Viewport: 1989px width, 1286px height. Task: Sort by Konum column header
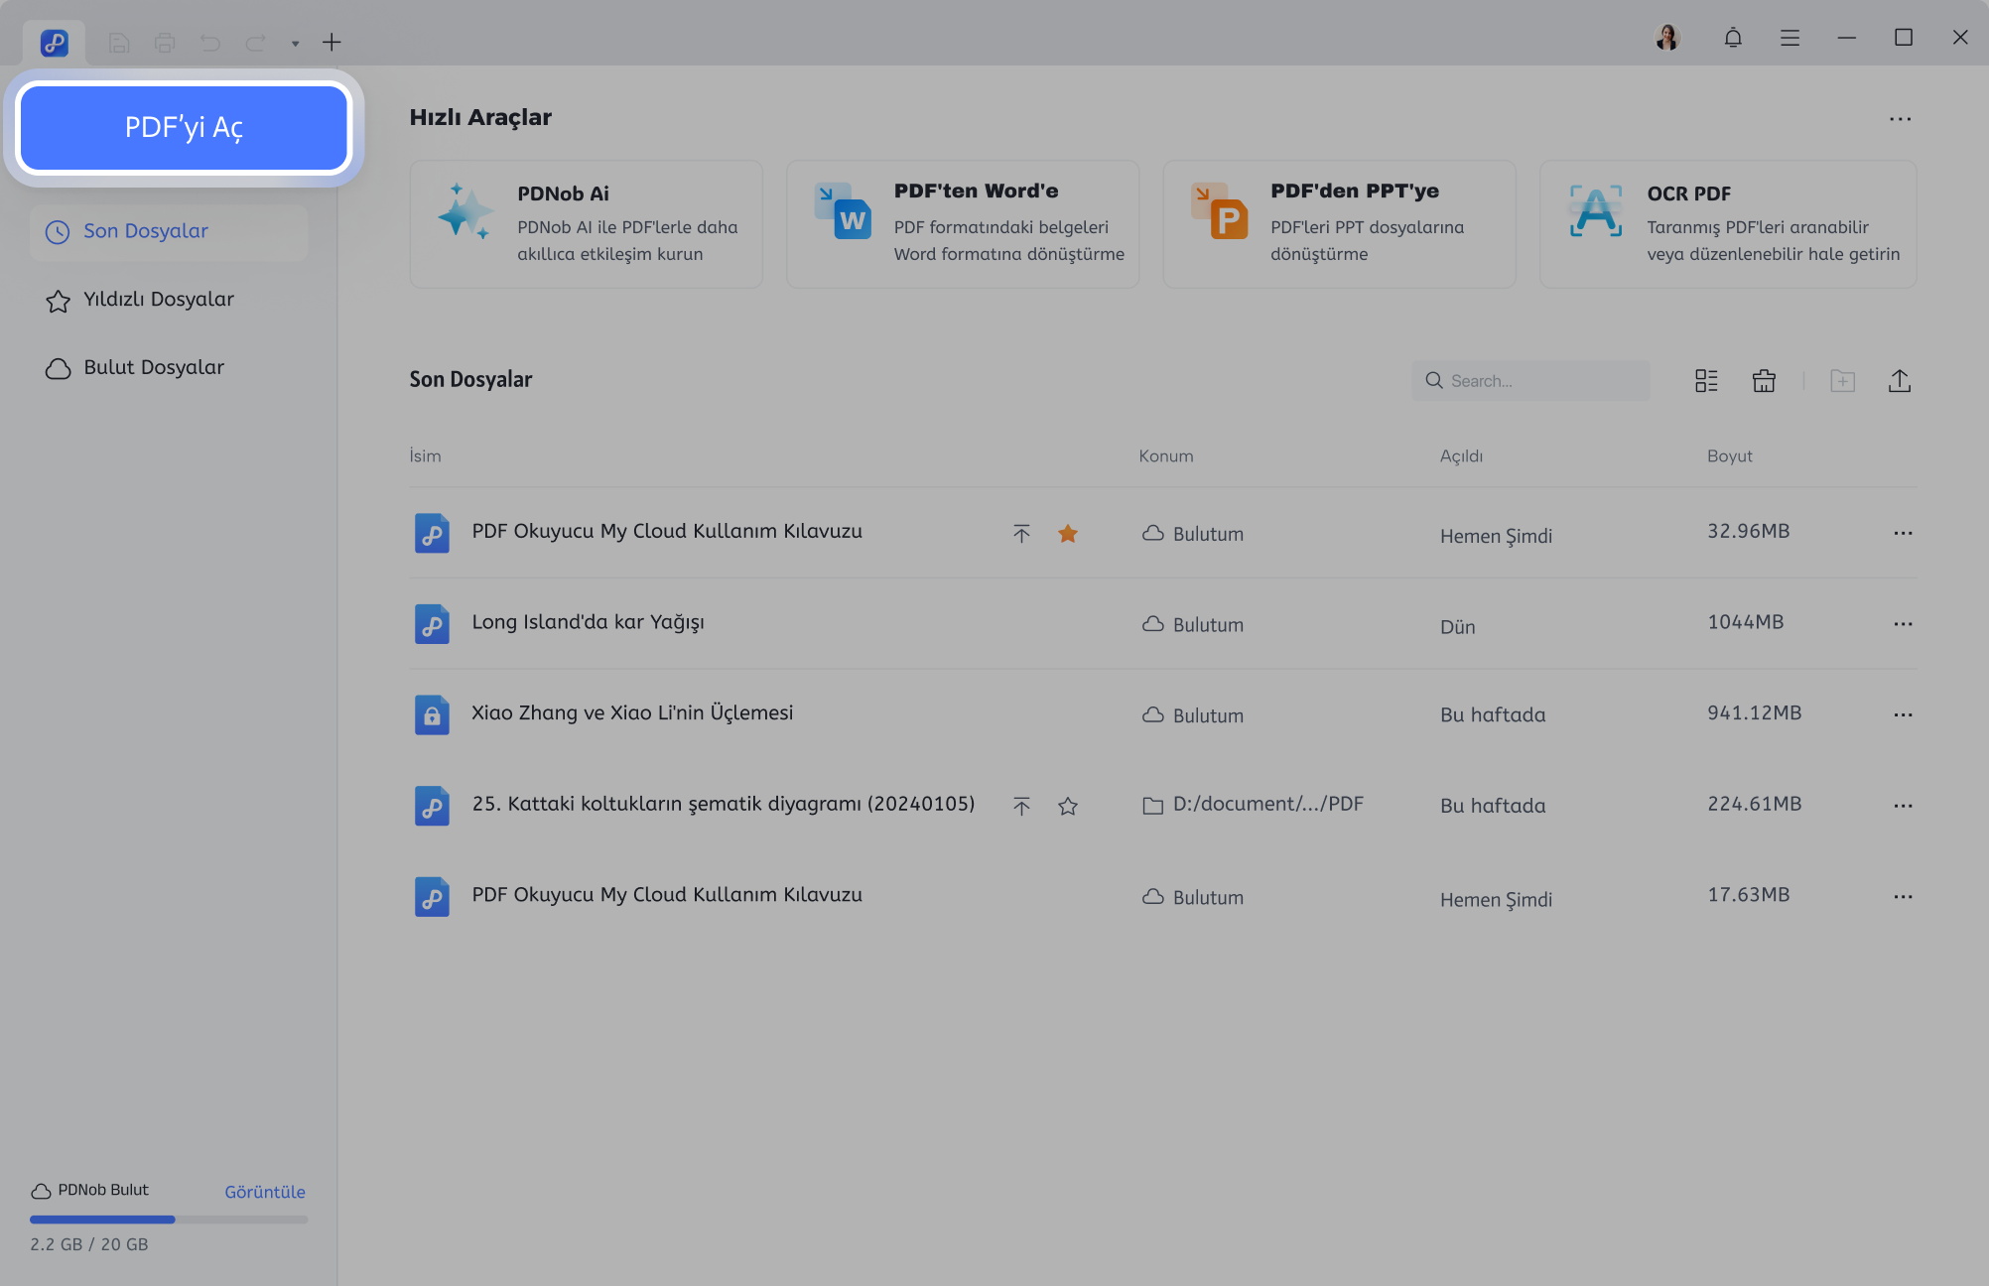click(x=1165, y=456)
